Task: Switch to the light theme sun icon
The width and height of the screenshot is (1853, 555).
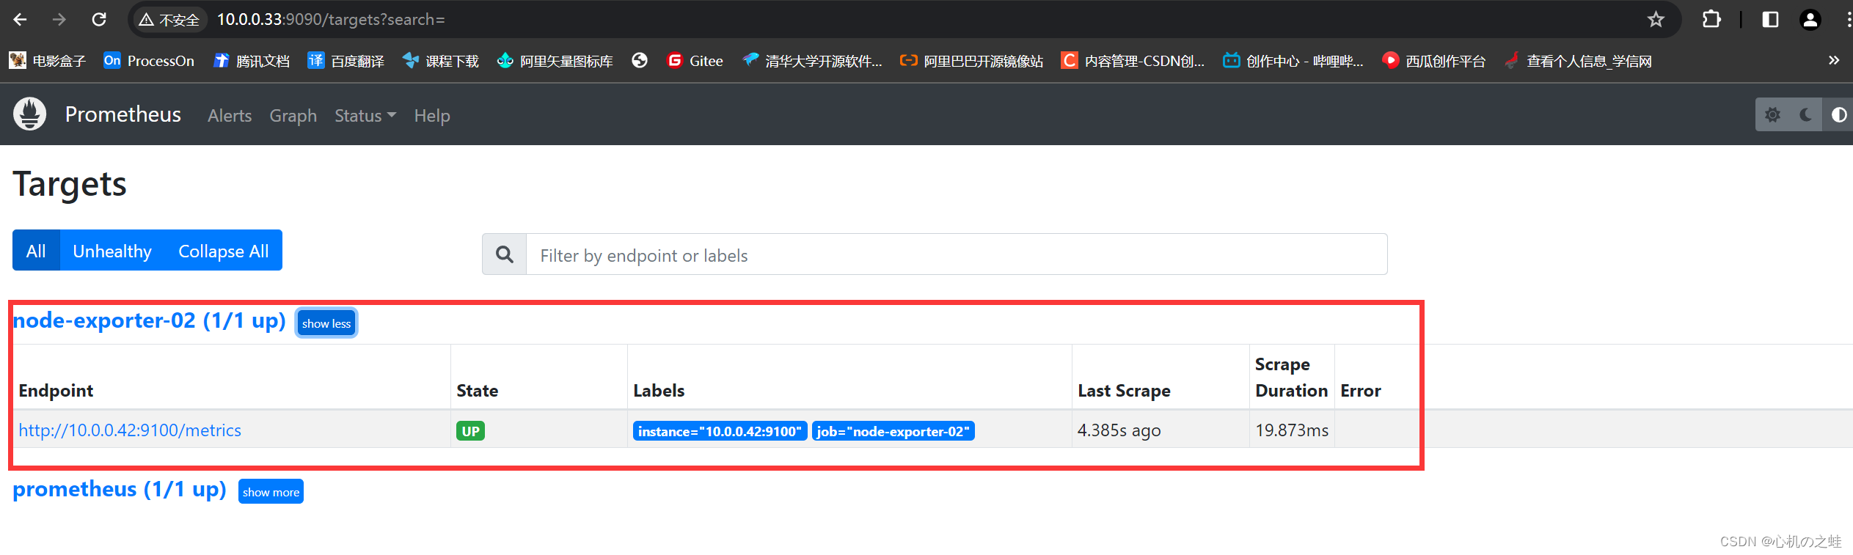Action: click(x=1772, y=114)
